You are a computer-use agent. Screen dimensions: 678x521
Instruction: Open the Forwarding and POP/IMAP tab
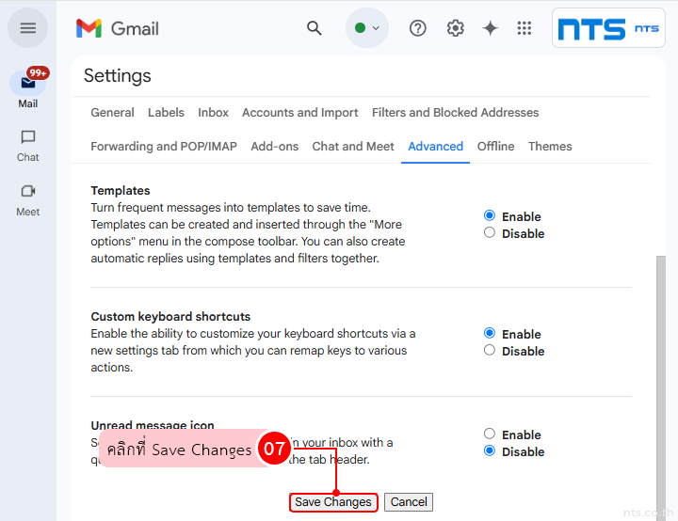click(163, 146)
